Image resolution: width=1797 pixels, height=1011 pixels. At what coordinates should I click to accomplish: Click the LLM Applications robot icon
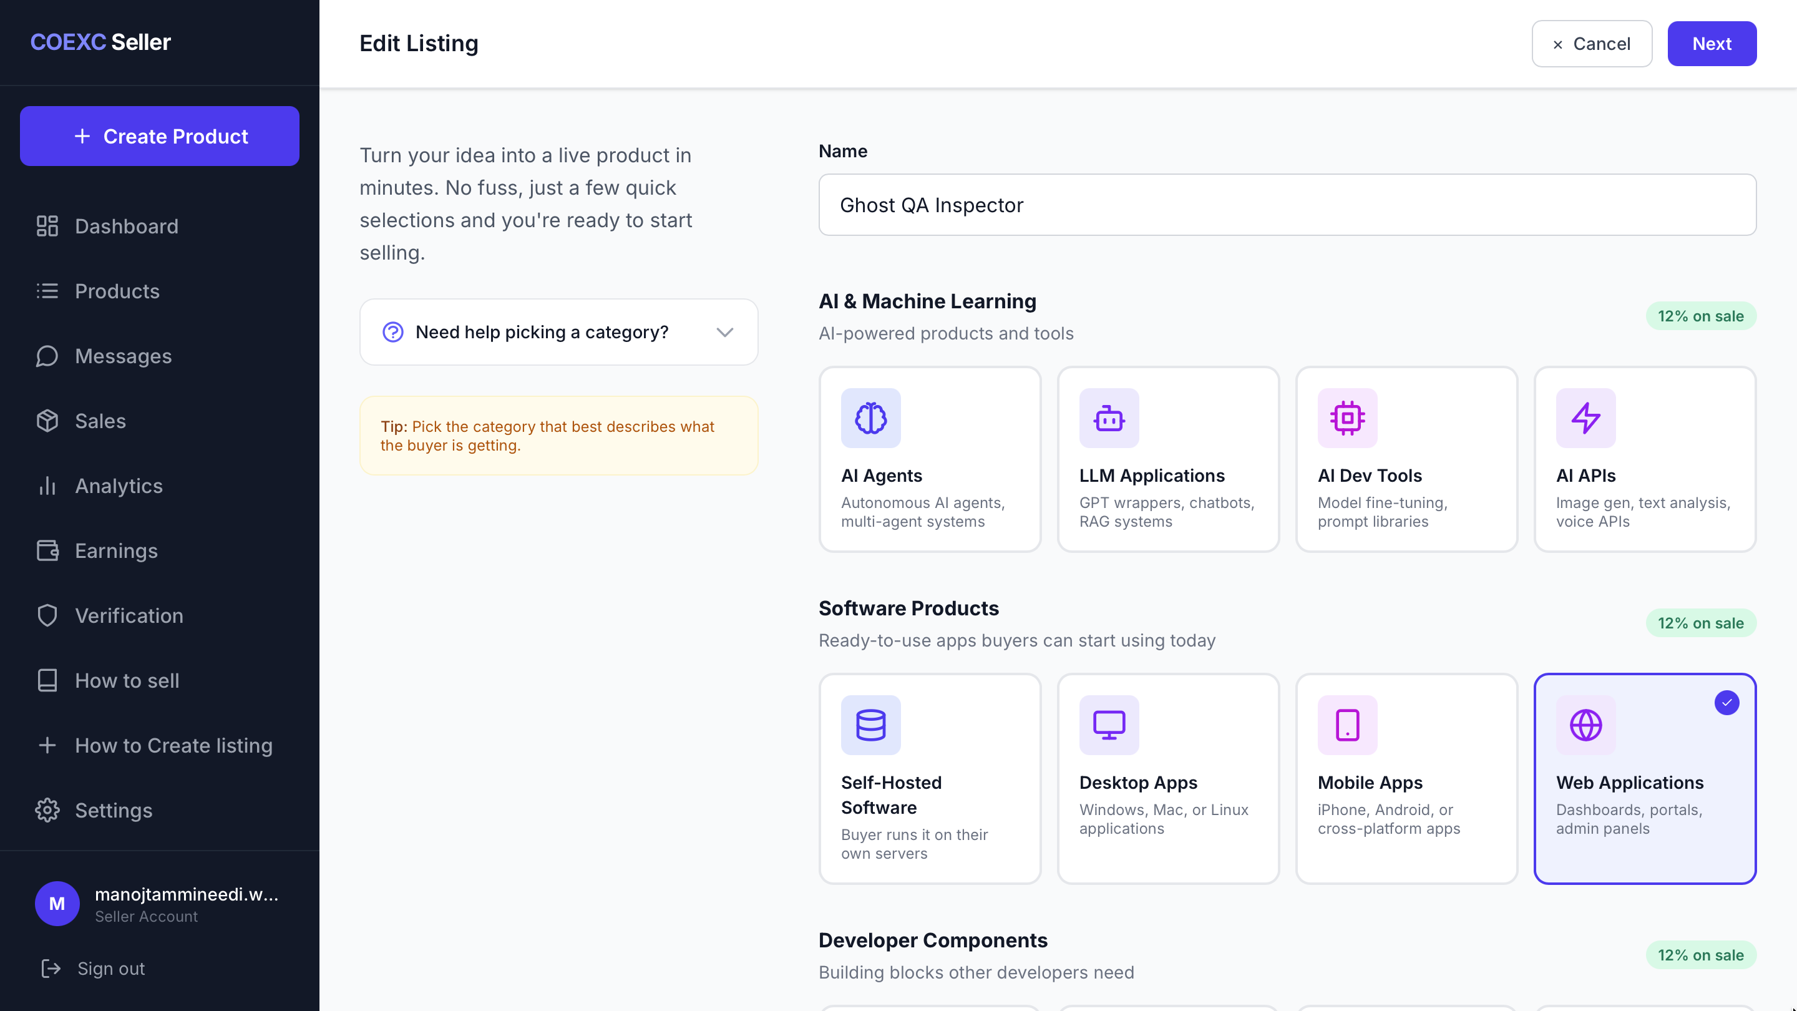click(1109, 418)
